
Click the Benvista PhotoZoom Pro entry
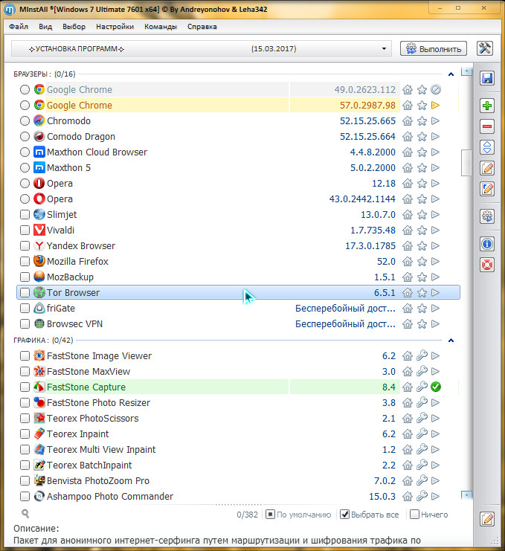[x=98, y=480]
